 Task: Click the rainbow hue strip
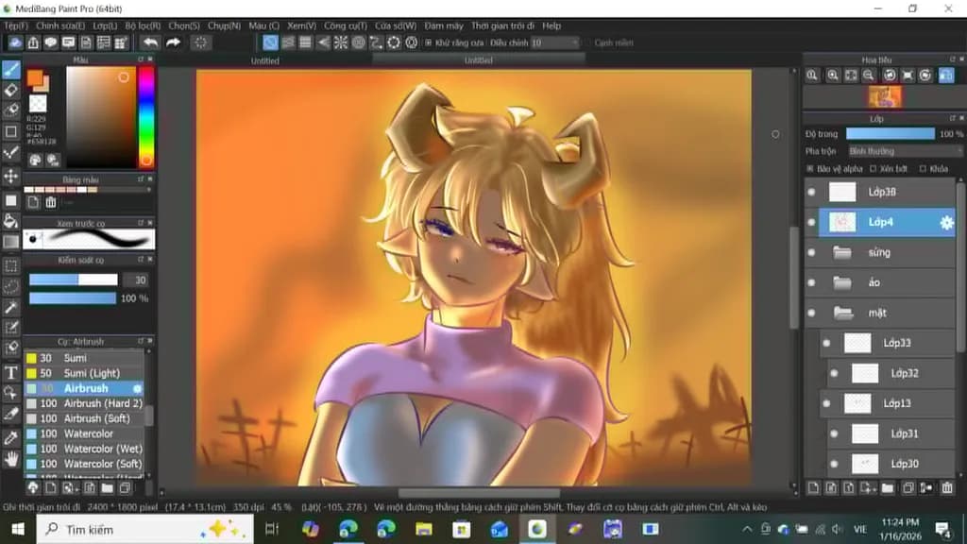(146, 116)
